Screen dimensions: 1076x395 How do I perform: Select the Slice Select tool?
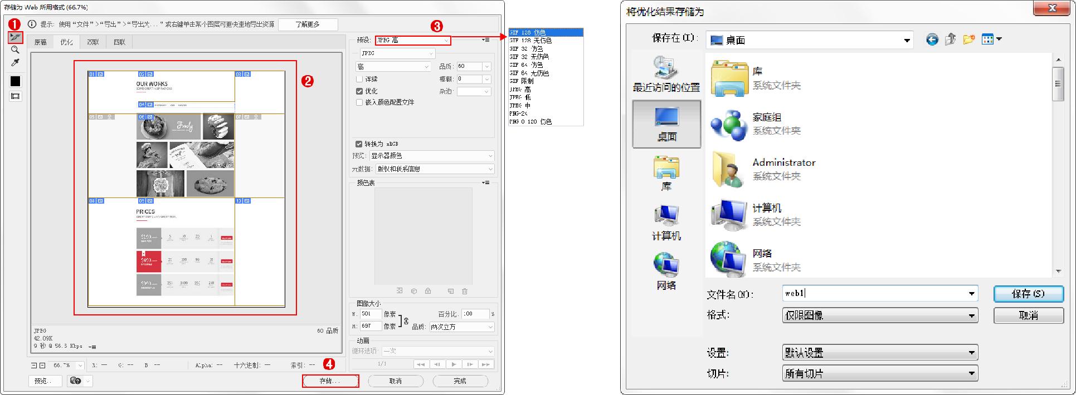(x=15, y=37)
